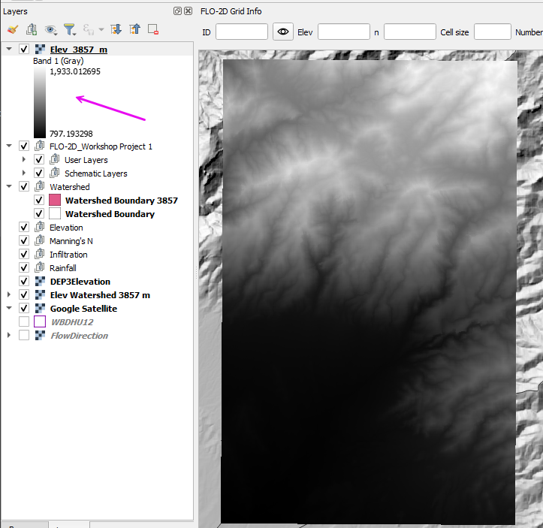Float the Layers panel with undock icon
This screenshot has width=543, height=528.
(x=177, y=11)
